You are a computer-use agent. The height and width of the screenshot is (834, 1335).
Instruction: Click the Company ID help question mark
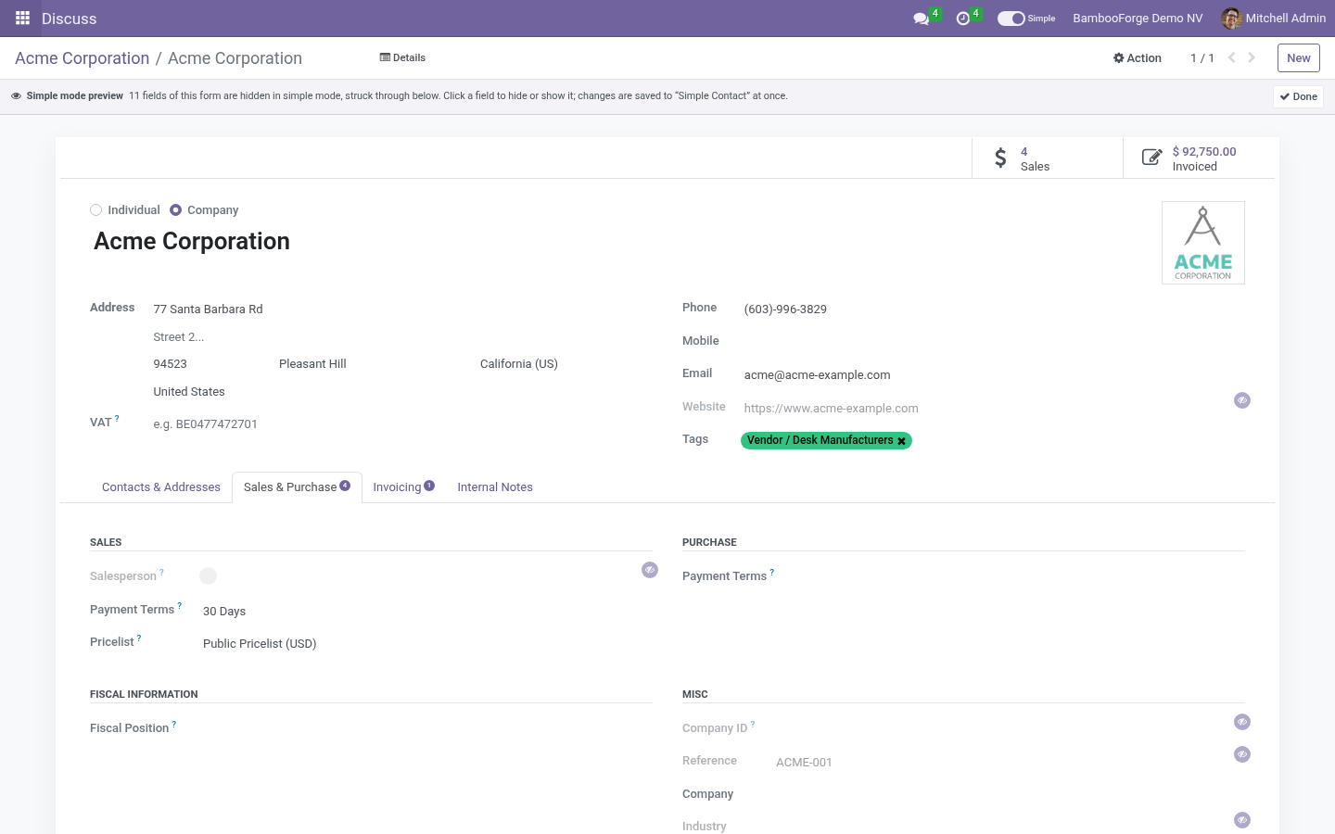(x=753, y=725)
